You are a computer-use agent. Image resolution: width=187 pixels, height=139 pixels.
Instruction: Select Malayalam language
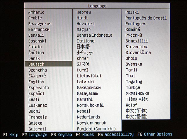tap(87, 94)
